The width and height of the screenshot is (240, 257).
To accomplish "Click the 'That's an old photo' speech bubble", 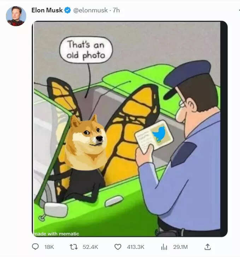I will [86, 50].
